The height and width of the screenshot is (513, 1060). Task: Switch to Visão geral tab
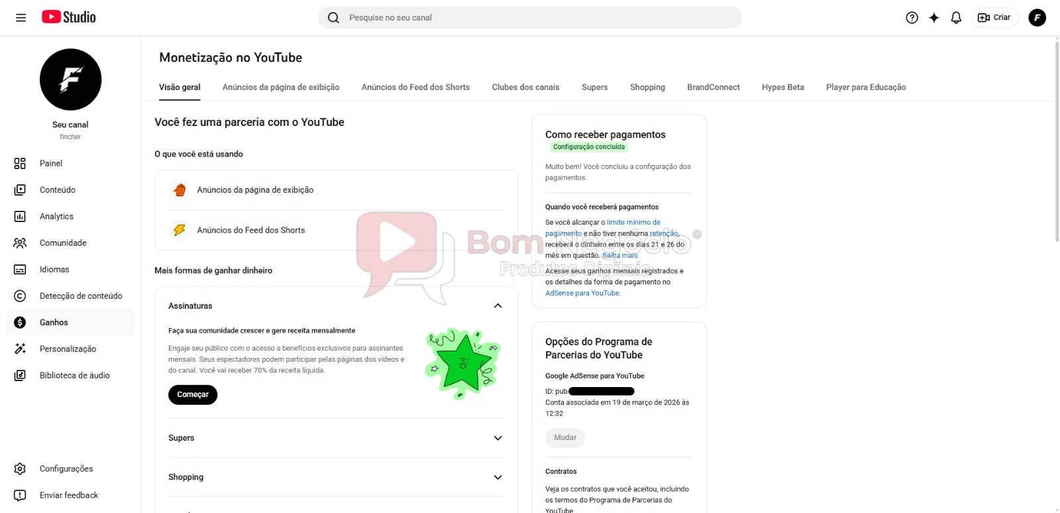pyautogui.click(x=180, y=87)
